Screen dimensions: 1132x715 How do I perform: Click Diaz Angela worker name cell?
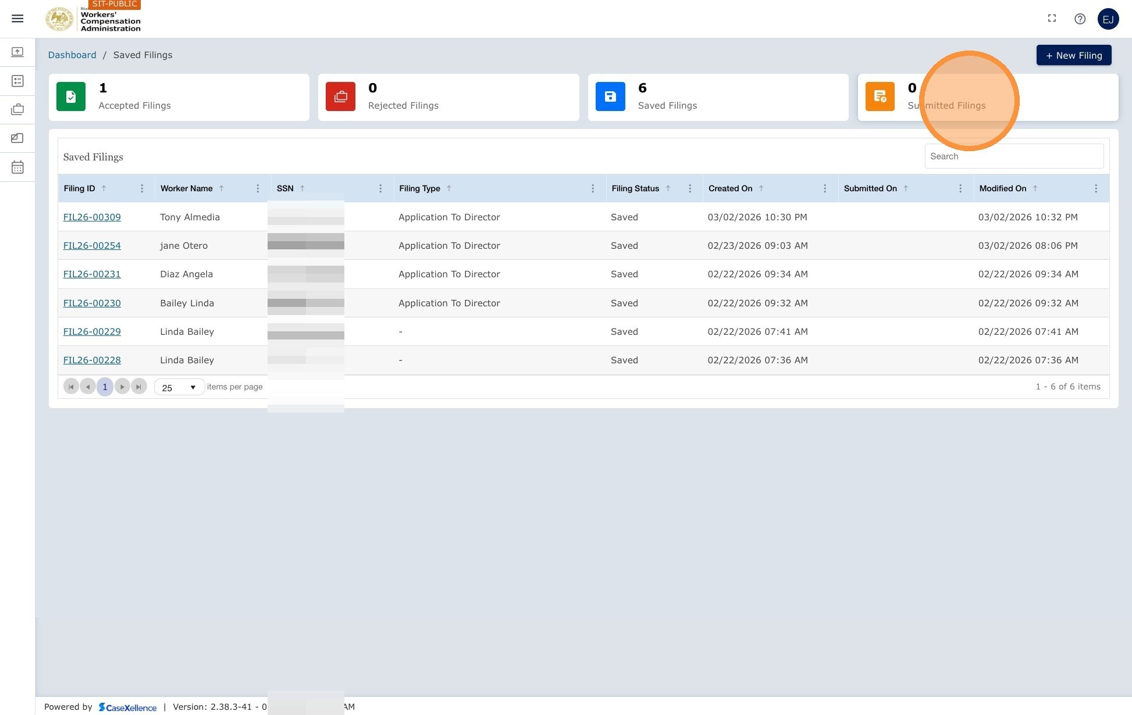pyautogui.click(x=186, y=274)
